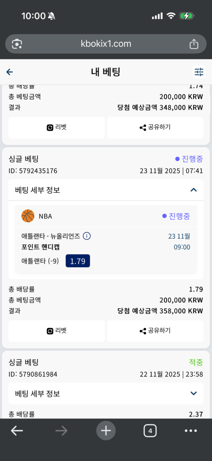Tap the camera scan icon in address bar
212x461 pixels.
coord(17,44)
